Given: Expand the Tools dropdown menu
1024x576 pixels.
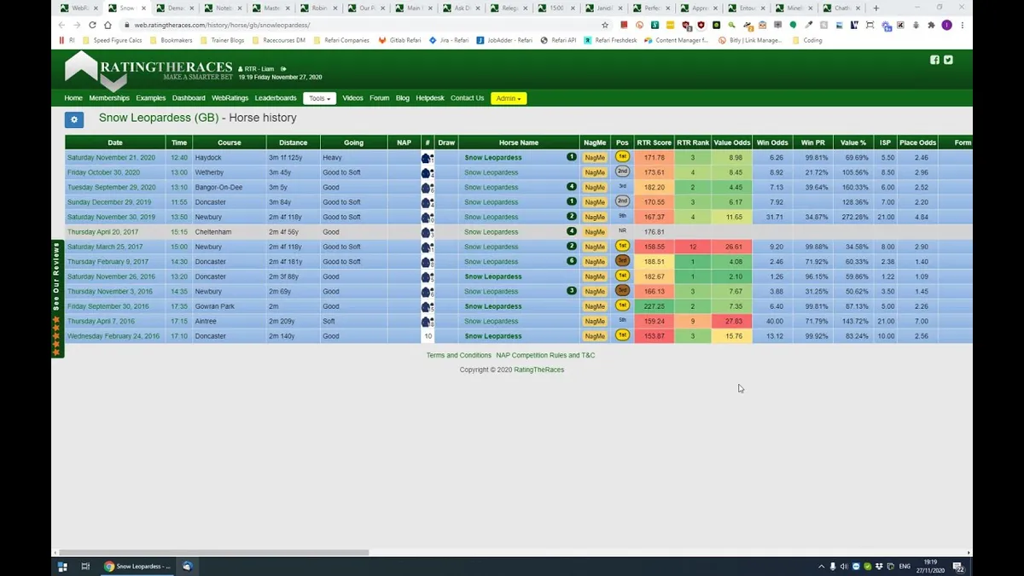Looking at the screenshot, I should coord(320,98).
